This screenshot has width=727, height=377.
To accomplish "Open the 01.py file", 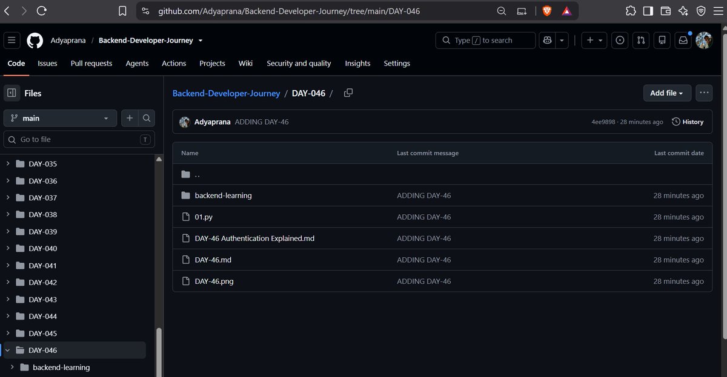I will coord(204,217).
